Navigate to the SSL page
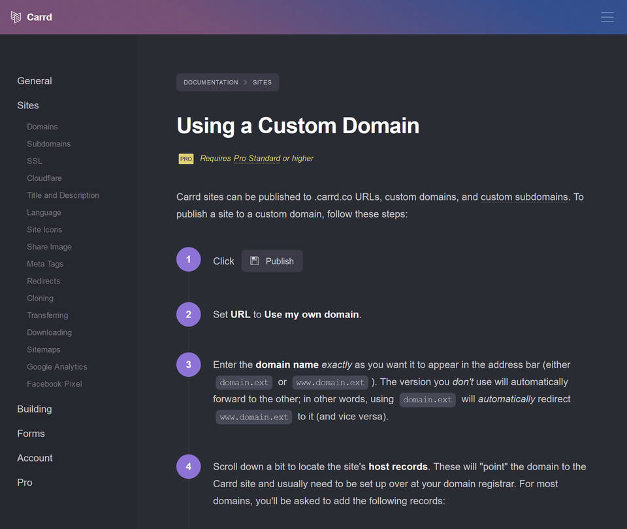The image size is (627, 529). [35, 161]
